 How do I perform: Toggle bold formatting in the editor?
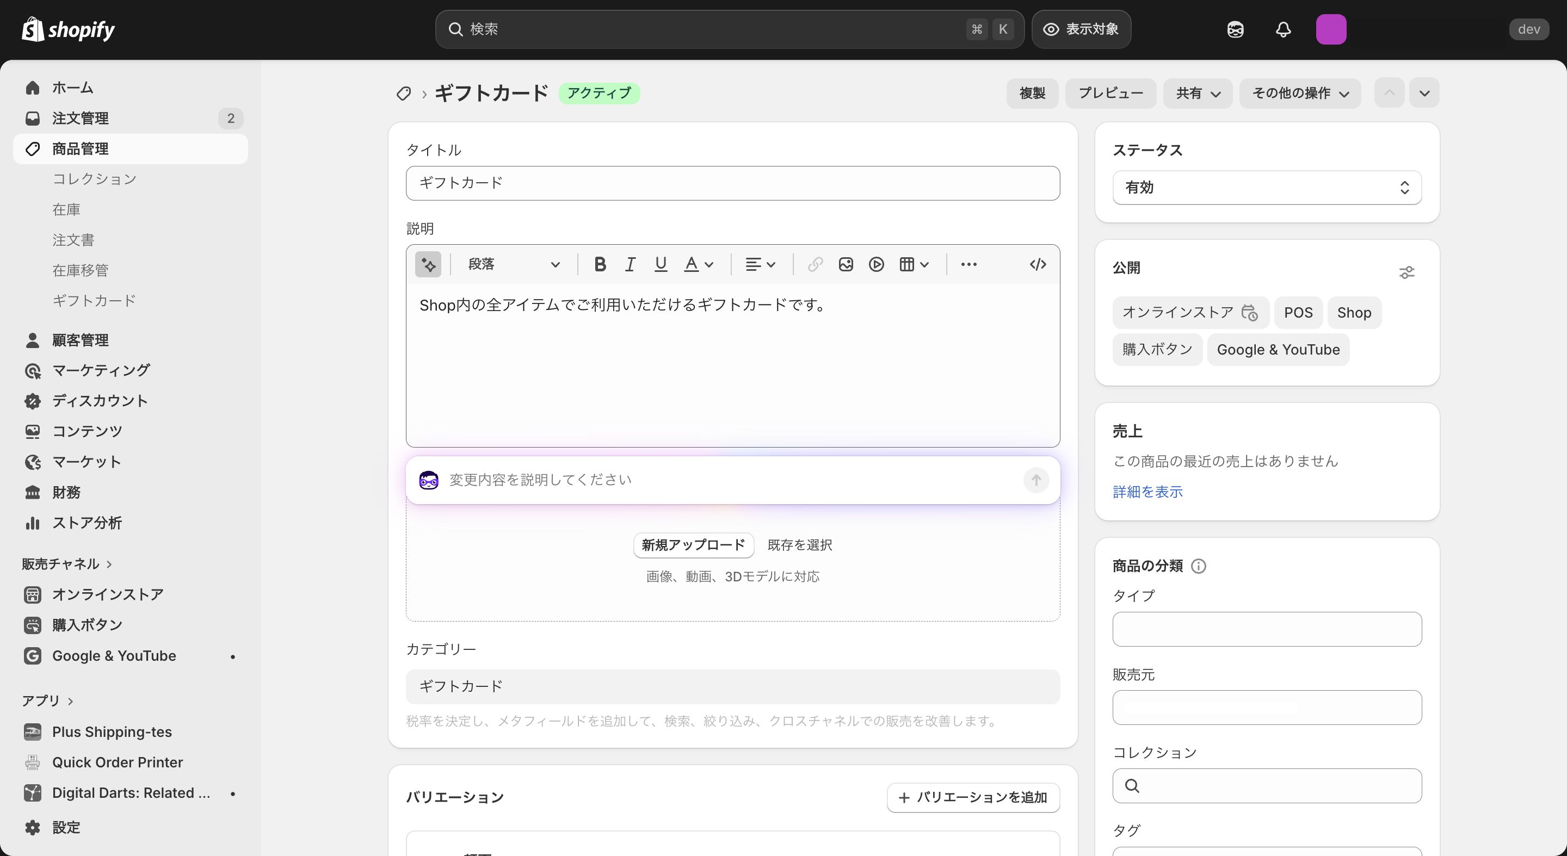pyautogui.click(x=600, y=264)
